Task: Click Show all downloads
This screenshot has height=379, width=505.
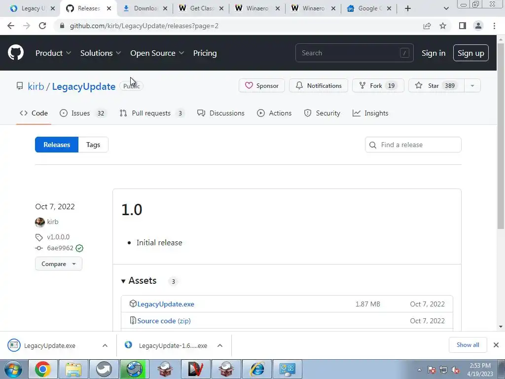Action: (x=468, y=345)
